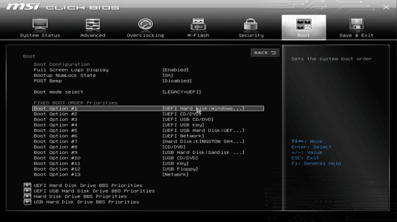Click the F1: General Help hint
The height and width of the screenshot is (222, 397).
(316, 163)
